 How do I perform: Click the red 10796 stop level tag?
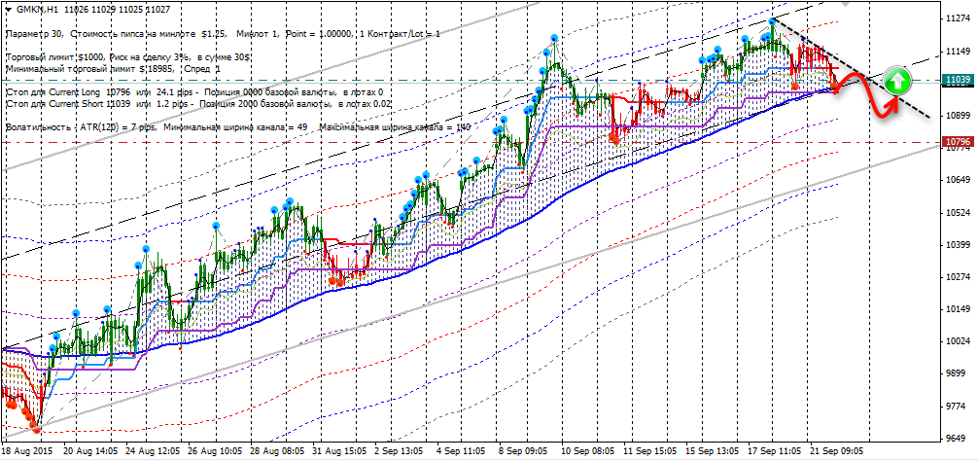pos(957,142)
